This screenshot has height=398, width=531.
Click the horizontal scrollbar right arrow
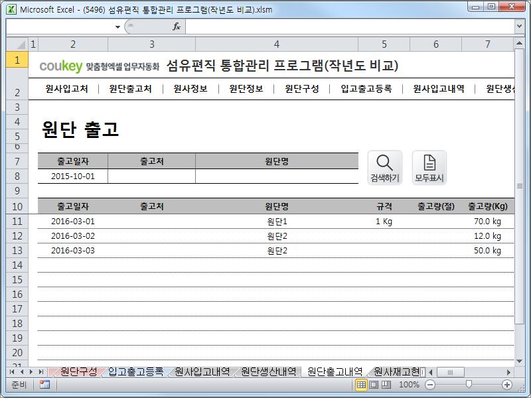click(508, 372)
